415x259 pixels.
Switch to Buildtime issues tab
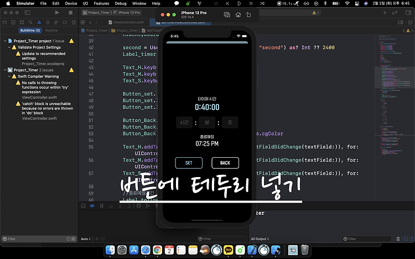(30, 30)
